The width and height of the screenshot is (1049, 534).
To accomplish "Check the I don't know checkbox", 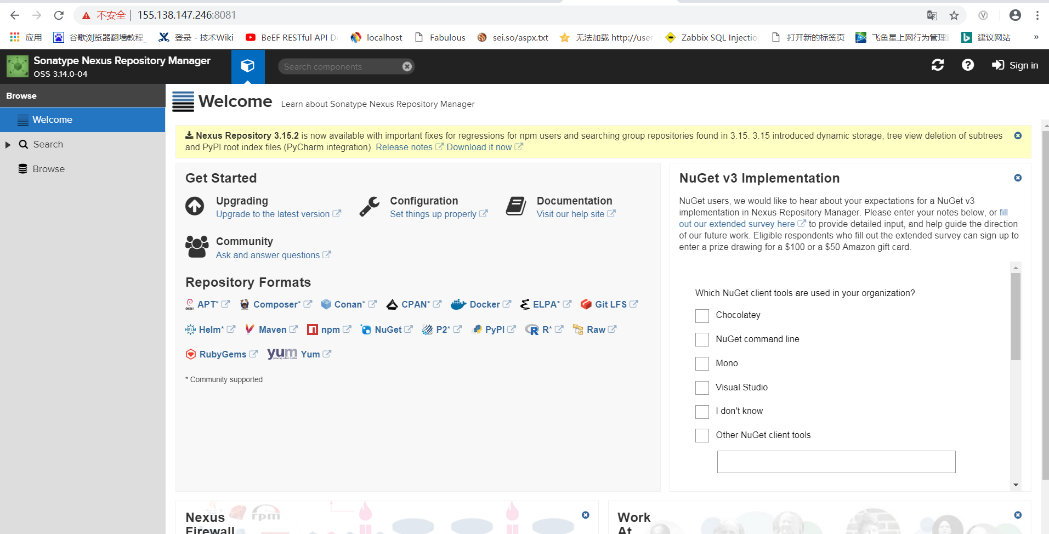I will 702,412.
